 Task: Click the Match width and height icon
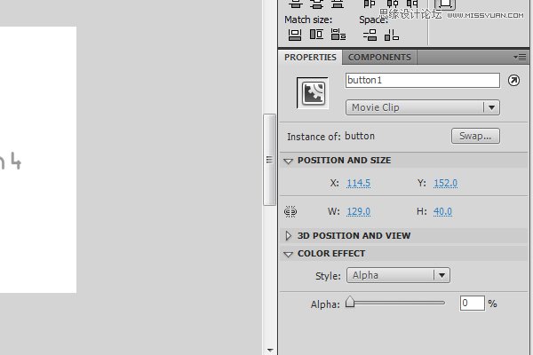[x=338, y=35]
